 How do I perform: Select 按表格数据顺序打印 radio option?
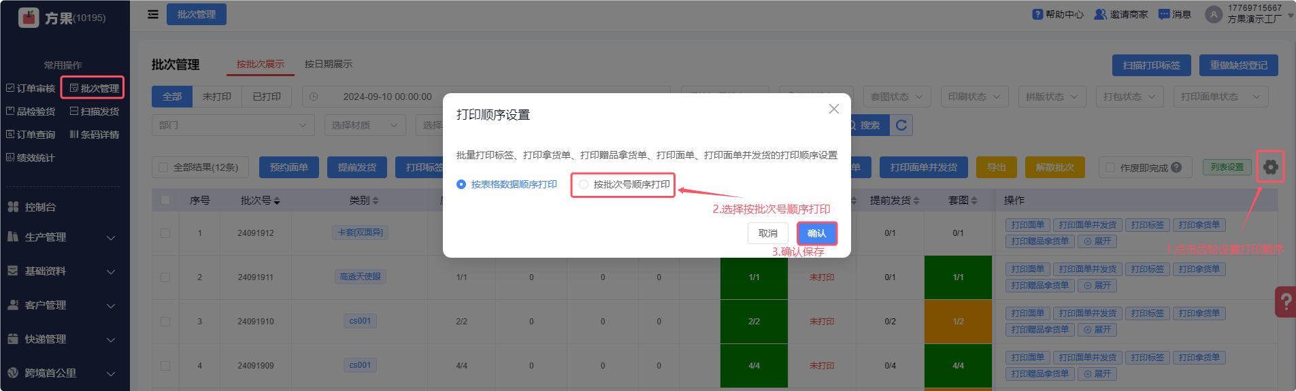[x=507, y=184]
